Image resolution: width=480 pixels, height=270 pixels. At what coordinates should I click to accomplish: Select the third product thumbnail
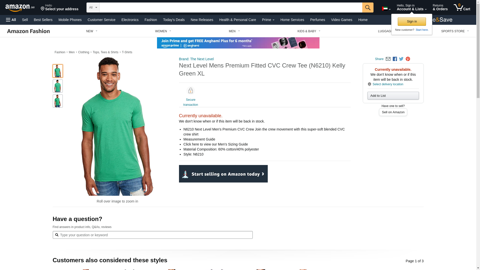58,101
